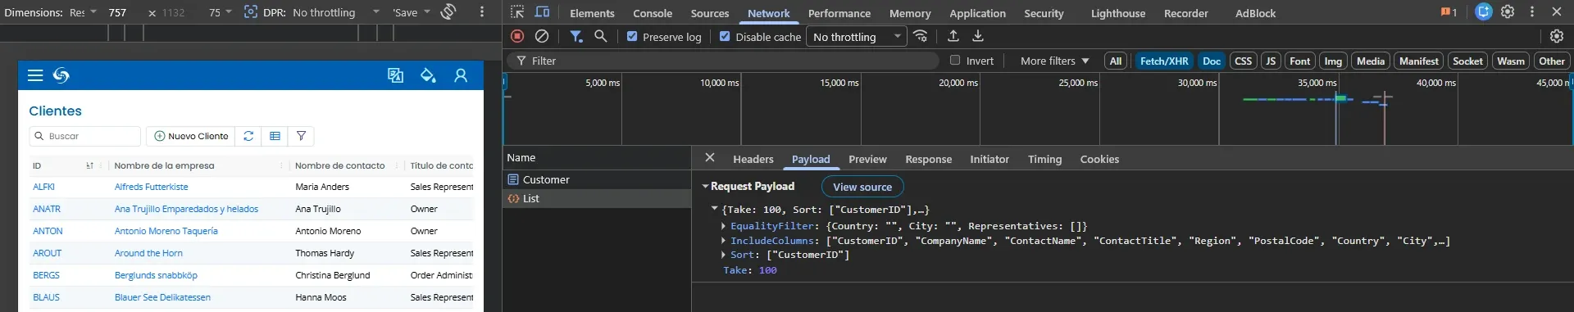Open the No throttling dropdown in the Network toolbar
The height and width of the screenshot is (312, 1574).
coord(857,37)
